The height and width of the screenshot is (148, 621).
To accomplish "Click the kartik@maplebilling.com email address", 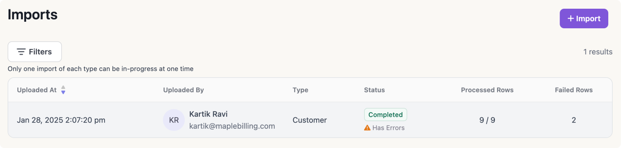I will [232, 126].
